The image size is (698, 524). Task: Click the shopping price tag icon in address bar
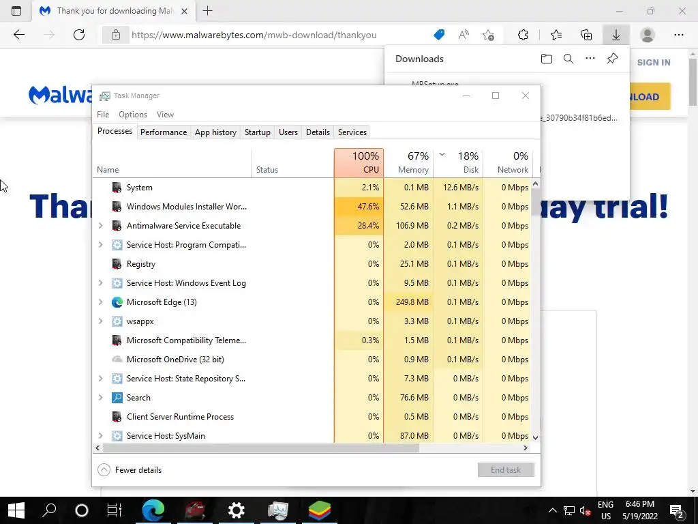(439, 35)
